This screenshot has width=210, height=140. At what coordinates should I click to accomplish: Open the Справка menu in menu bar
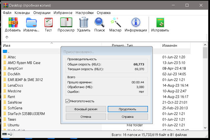point(104,13)
